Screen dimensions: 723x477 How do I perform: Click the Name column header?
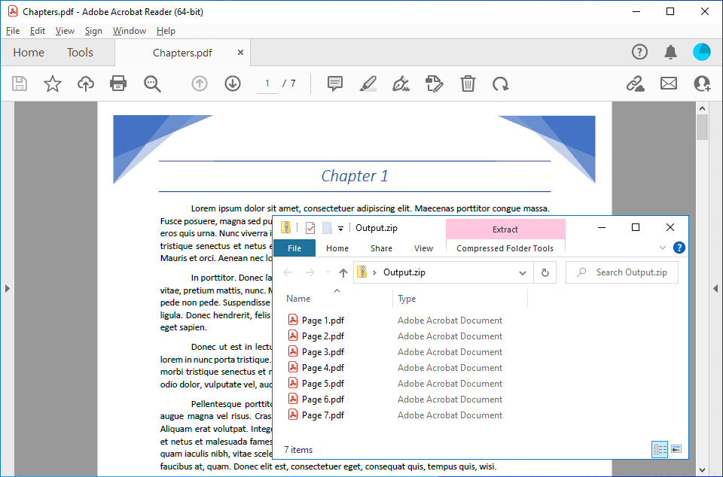298,299
